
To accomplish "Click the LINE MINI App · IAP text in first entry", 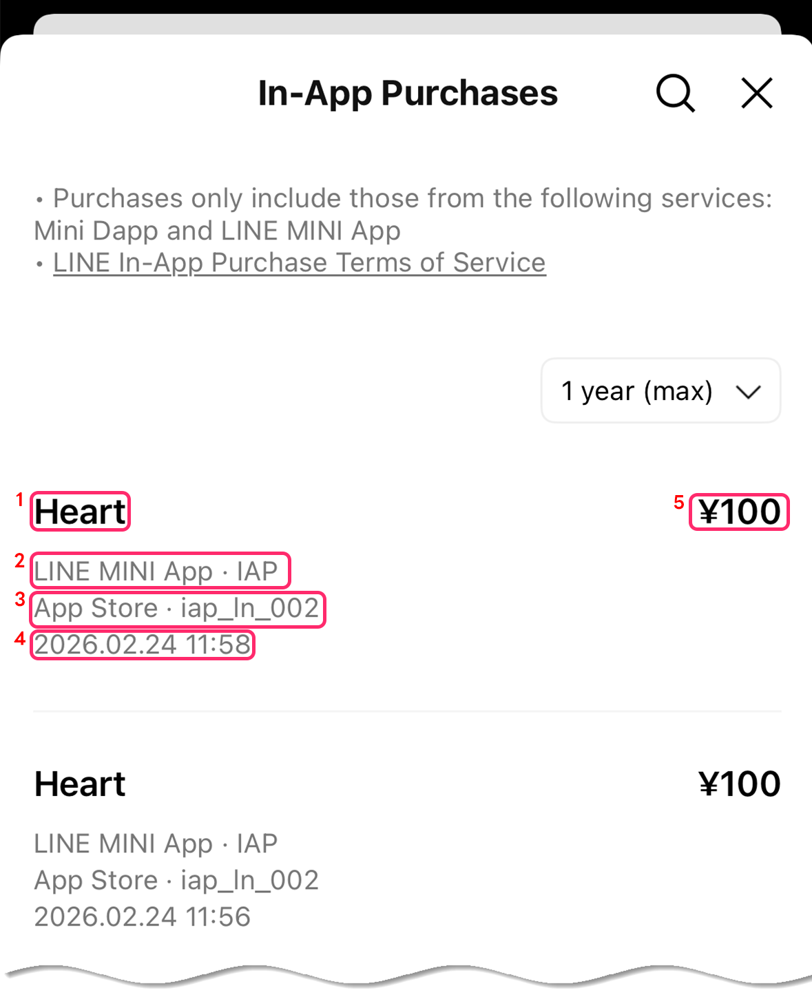I will (156, 571).
